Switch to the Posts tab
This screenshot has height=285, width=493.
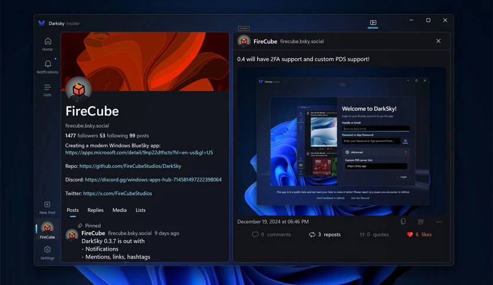click(73, 210)
